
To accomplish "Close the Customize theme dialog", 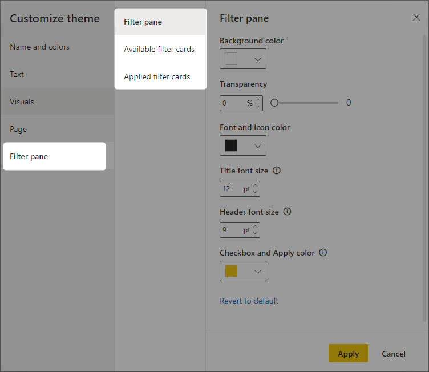I will (x=416, y=18).
